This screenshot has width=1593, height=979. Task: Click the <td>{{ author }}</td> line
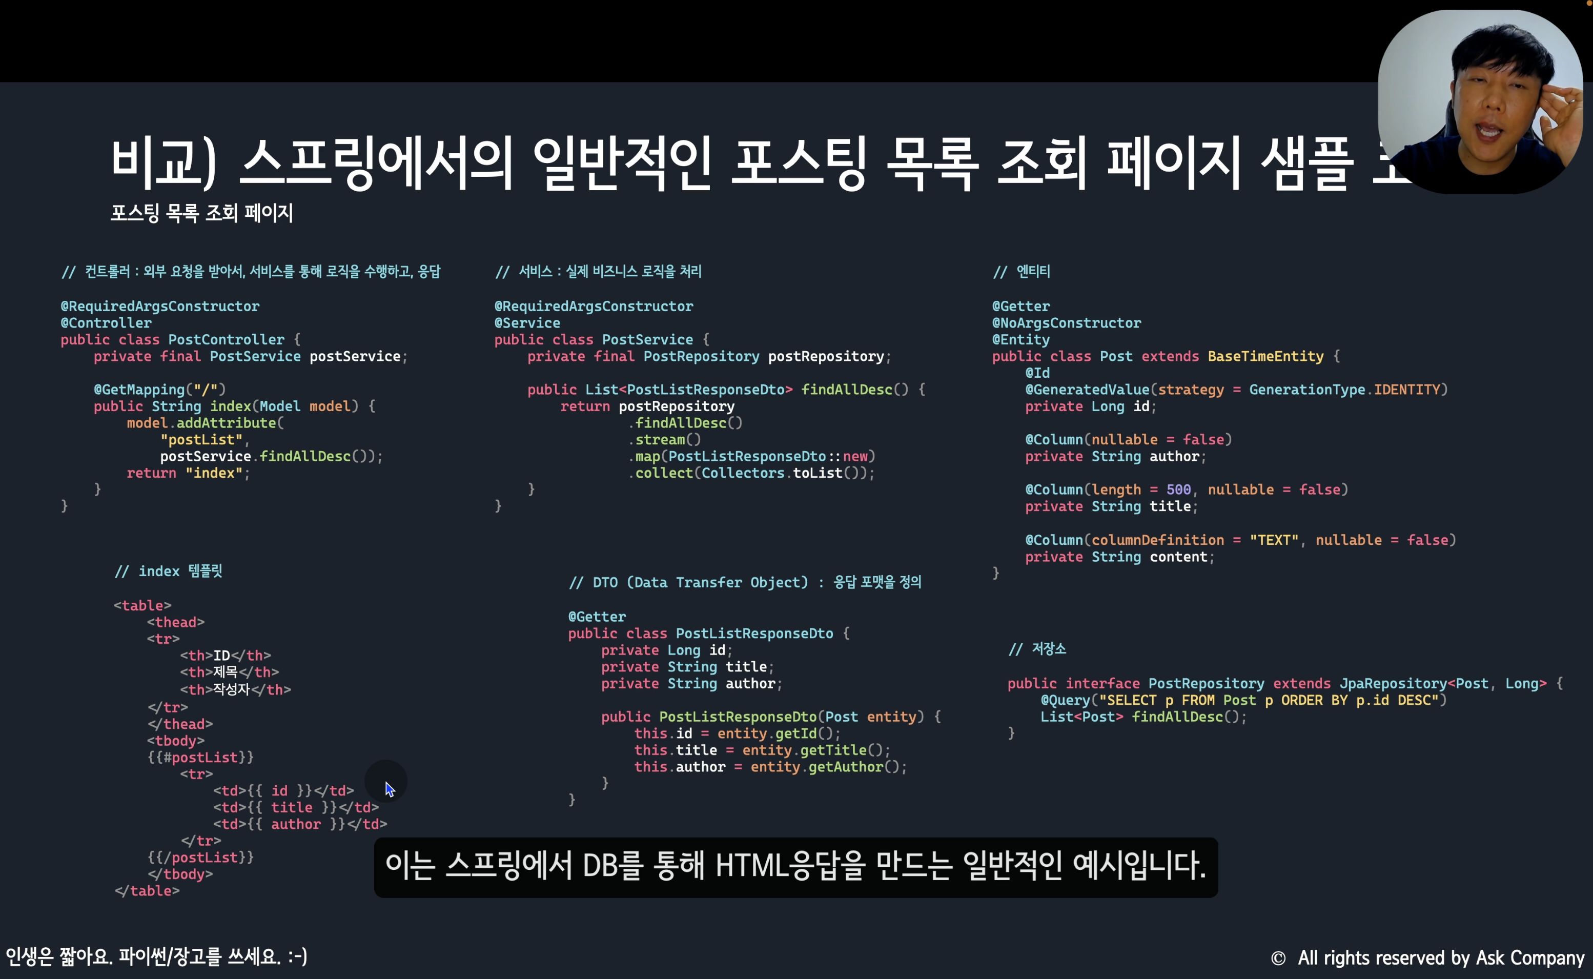tap(300, 824)
